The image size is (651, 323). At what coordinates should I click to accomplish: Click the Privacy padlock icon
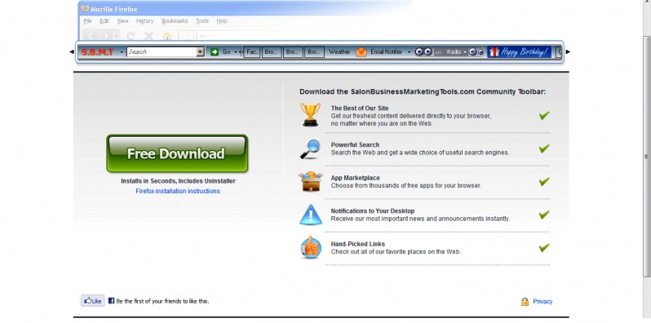point(525,302)
